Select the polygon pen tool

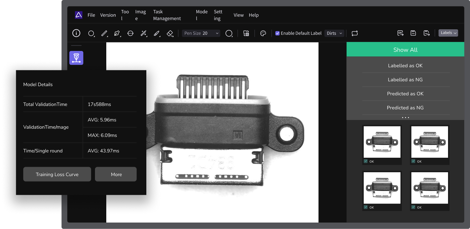[x=117, y=33]
